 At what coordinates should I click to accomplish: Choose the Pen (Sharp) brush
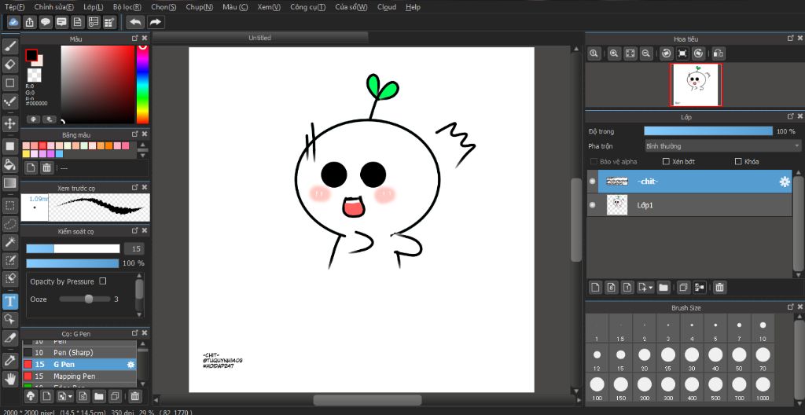79,353
